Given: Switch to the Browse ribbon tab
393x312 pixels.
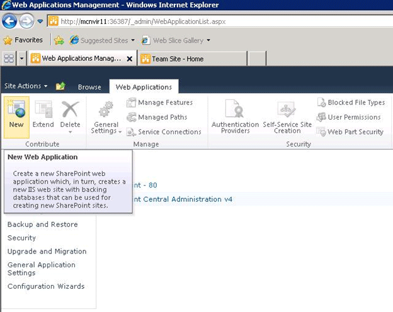Looking at the screenshot, I should (89, 87).
